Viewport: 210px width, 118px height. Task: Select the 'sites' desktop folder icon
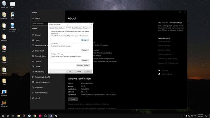pos(4,82)
